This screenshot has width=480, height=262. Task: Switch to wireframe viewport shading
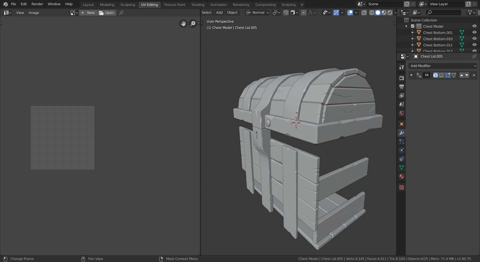[x=372, y=13]
